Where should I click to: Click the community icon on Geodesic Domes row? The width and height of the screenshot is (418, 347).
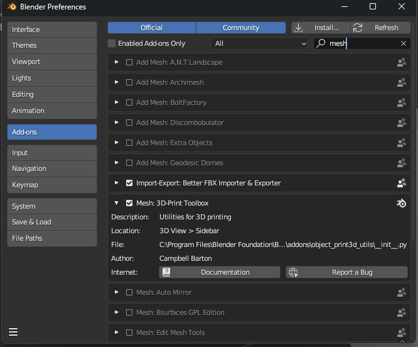[x=402, y=163]
